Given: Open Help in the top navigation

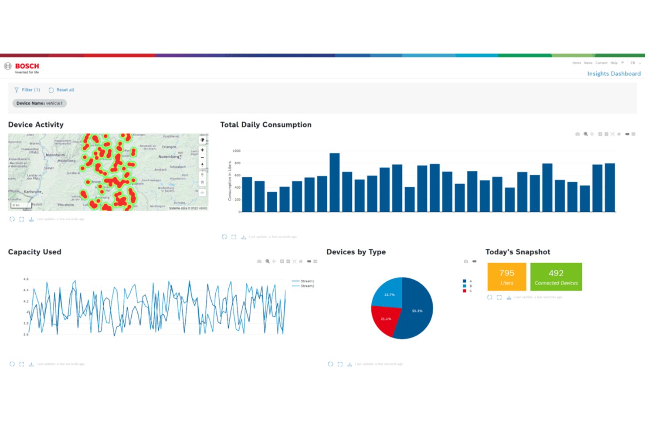Looking at the screenshot, I should (614, 63).
